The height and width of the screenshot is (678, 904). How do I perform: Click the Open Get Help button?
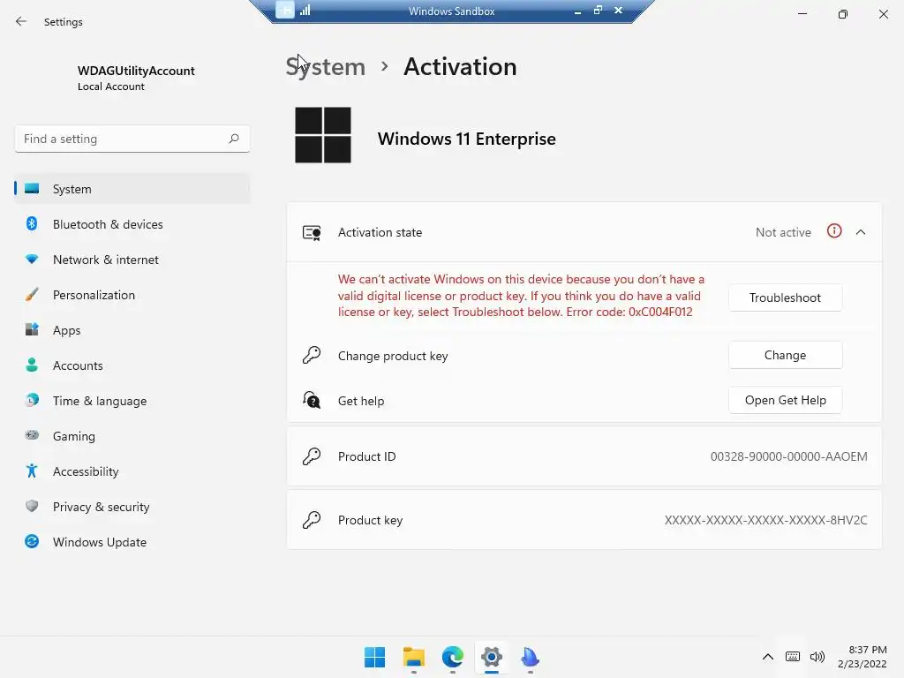pos(785,400)
